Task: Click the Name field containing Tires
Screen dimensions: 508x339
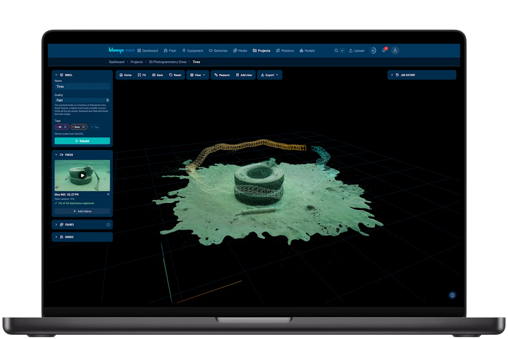Action: [82, 86]
